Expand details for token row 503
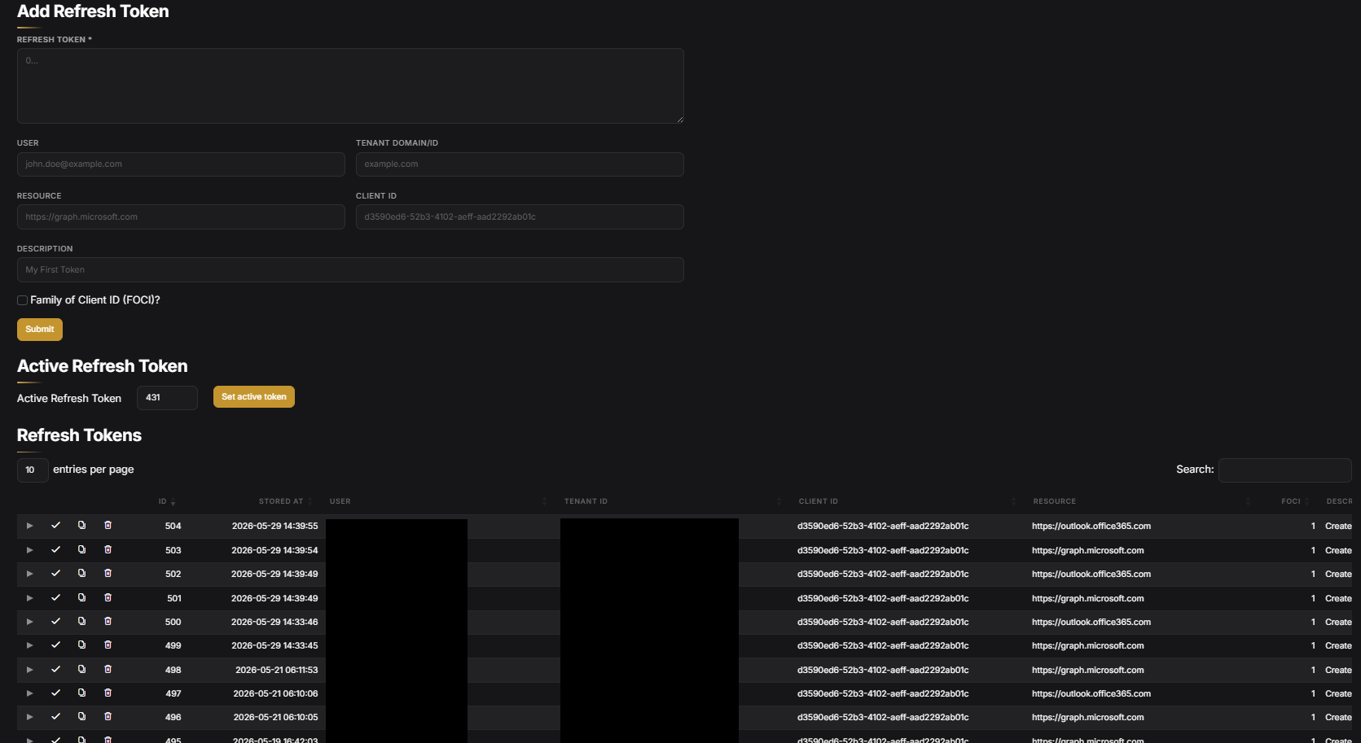Viewport: 1361px width, 743px height. [30, 550]
